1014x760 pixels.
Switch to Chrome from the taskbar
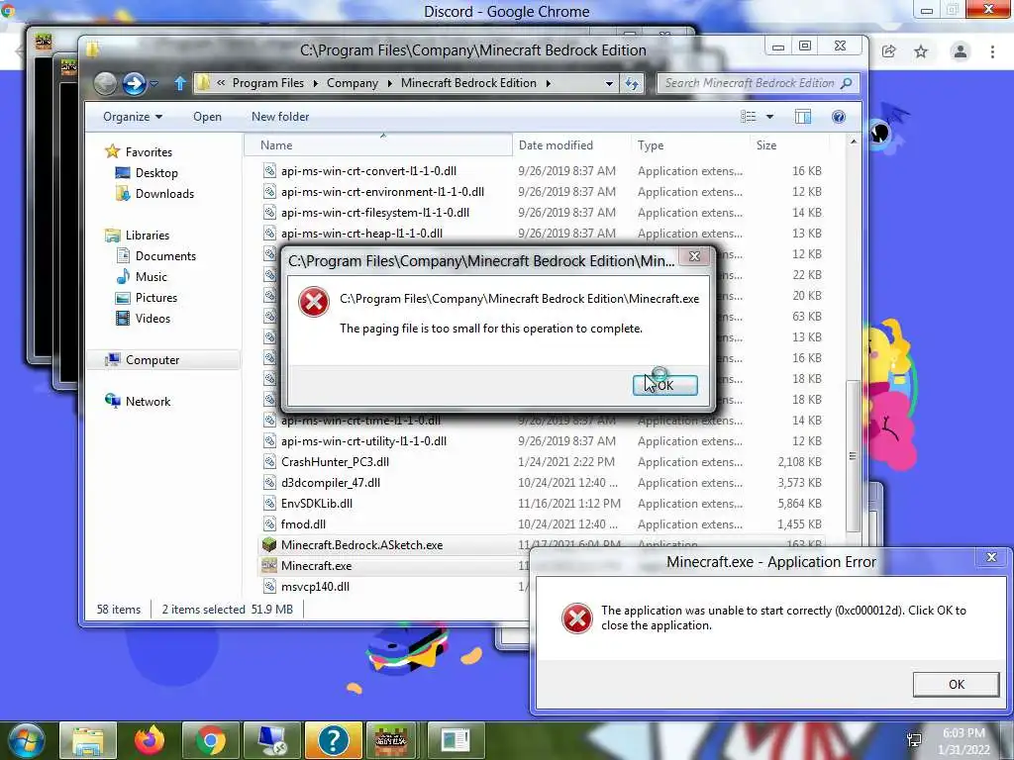pos(211,740)
